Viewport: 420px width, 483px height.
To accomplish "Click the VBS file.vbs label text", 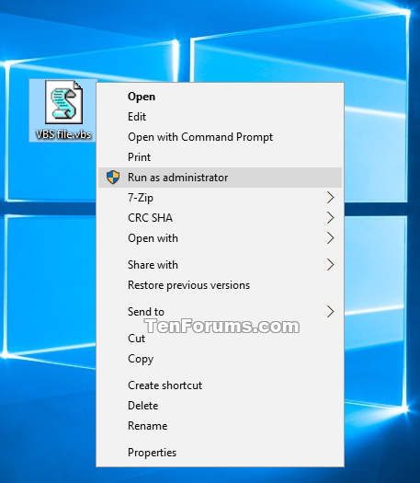I will point(63,134).
